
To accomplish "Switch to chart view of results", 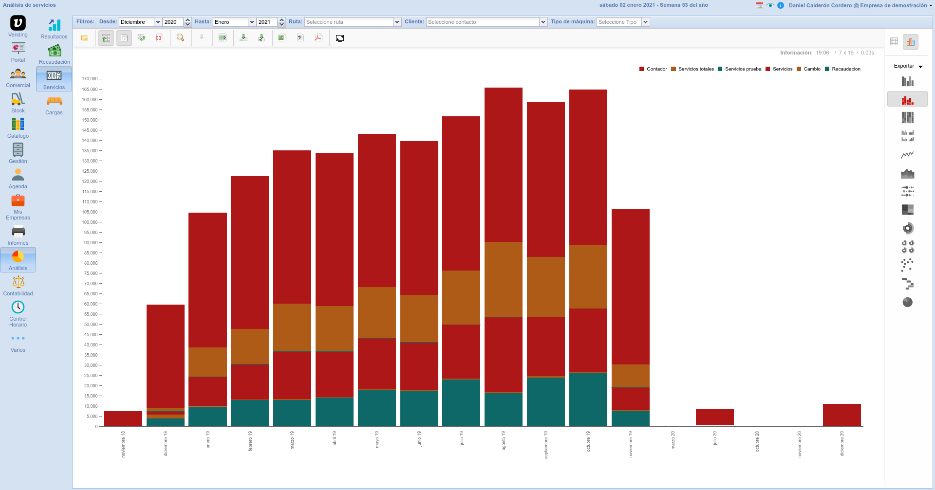I will tap(910, 42).
